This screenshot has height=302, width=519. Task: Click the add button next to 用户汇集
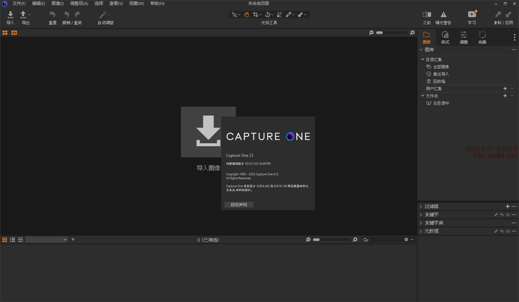click(505, 88)
